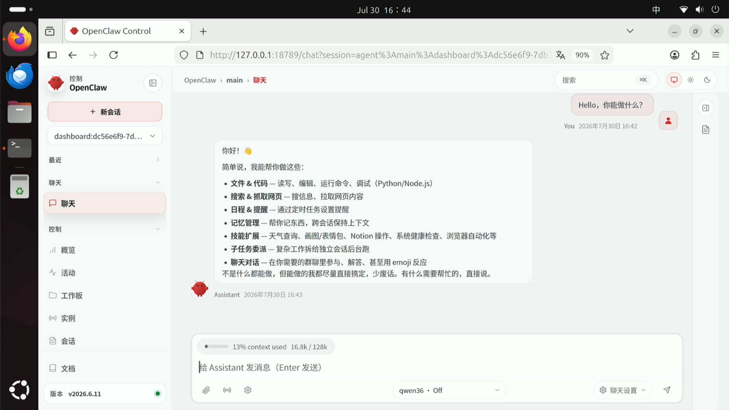Open Ubuntu show applications button

coord(20,390)
